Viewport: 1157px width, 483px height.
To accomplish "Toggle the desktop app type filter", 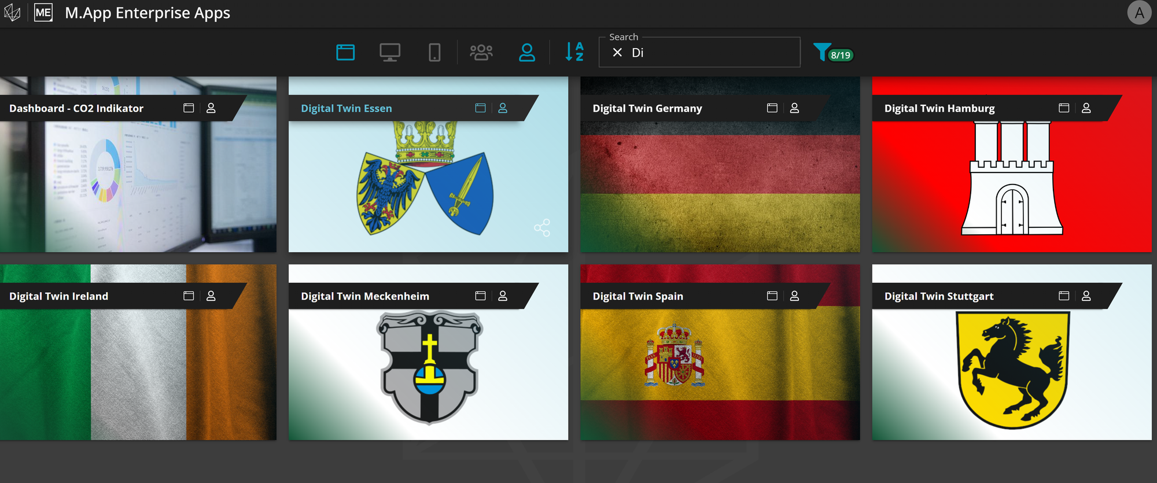I will point(390,53).
